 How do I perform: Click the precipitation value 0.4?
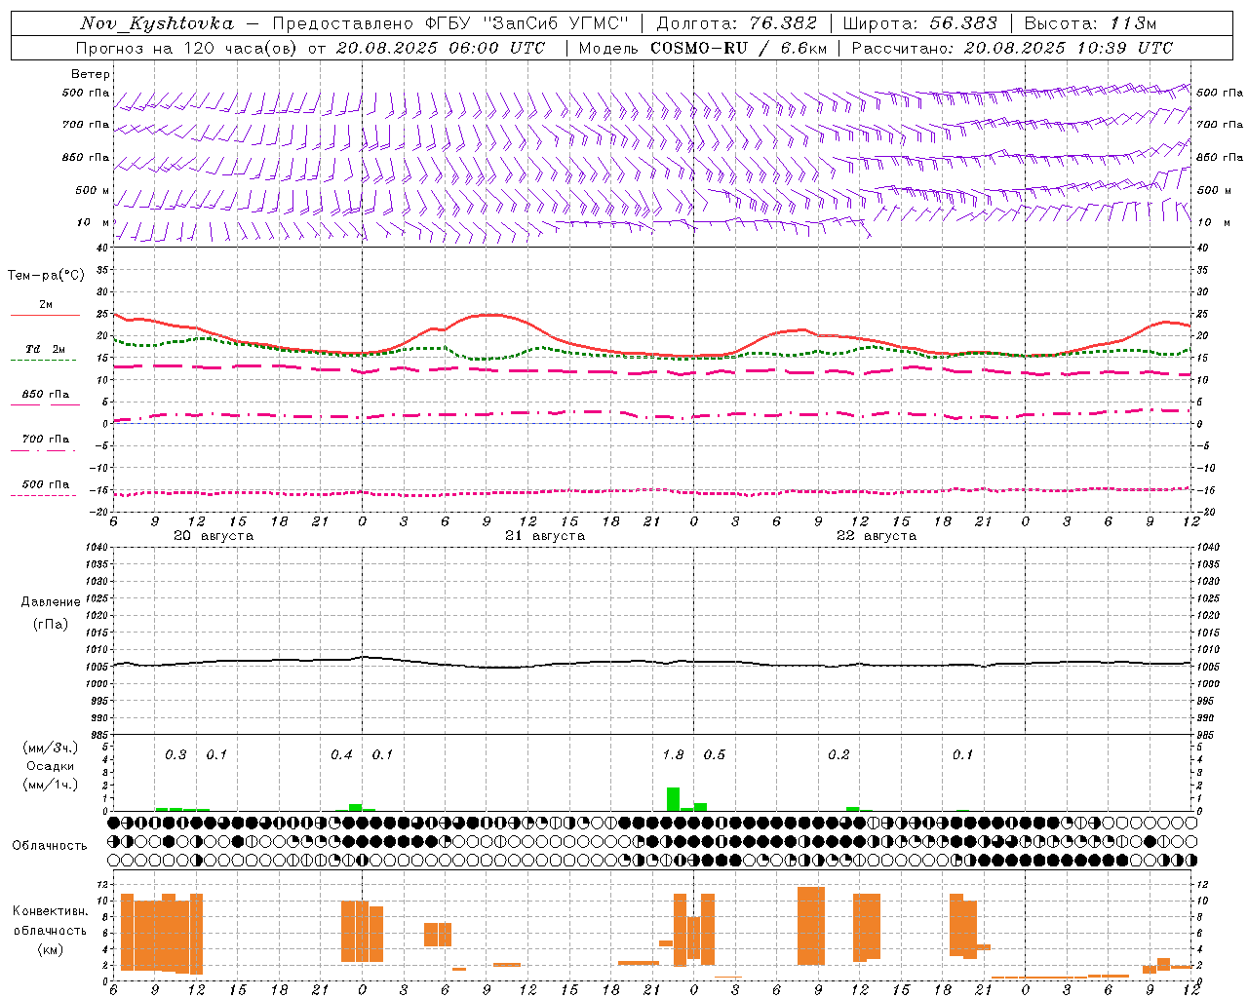tap(341, 755)
